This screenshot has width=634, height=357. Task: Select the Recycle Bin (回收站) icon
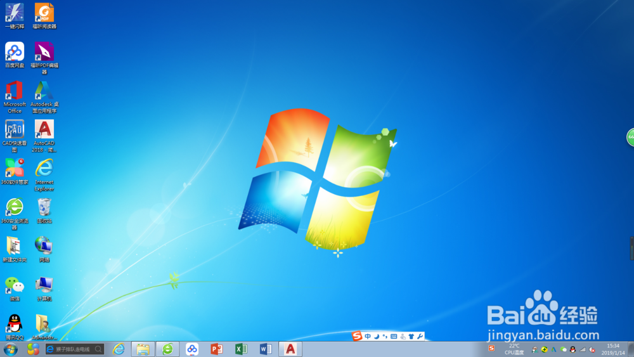click(x=44, y=211)
